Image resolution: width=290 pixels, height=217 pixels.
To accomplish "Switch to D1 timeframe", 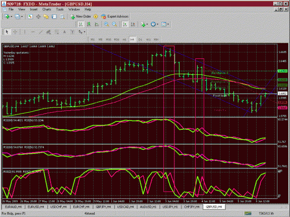I will 140,39.
